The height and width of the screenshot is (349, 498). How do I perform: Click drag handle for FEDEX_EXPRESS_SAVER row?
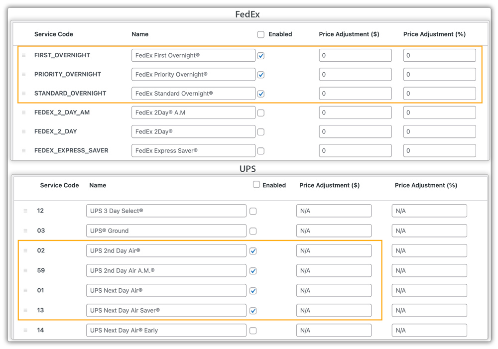23,150
